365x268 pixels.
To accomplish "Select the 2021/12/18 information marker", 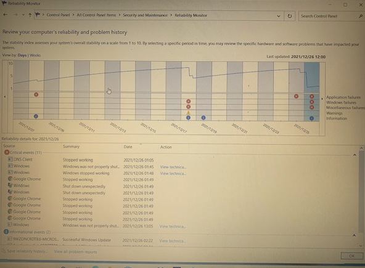I will pyautogui.click(x=188, y=118).
